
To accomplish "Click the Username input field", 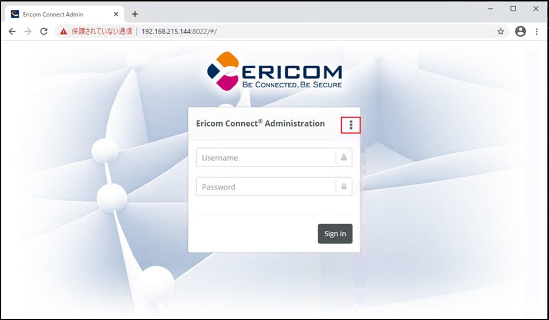I will point(274,158).
